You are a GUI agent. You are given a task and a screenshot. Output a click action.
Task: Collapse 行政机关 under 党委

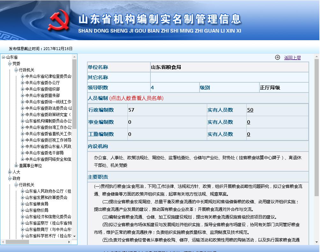(16, 70)
